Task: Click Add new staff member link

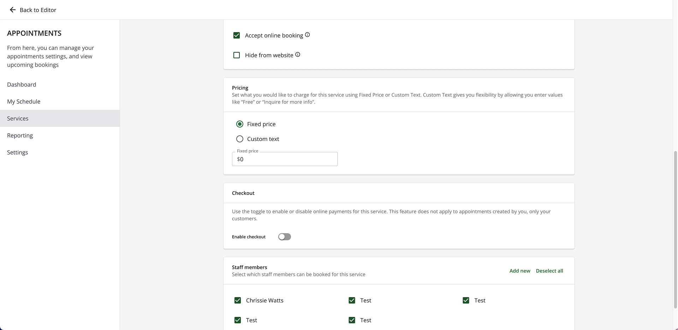Action: [519, 271]
